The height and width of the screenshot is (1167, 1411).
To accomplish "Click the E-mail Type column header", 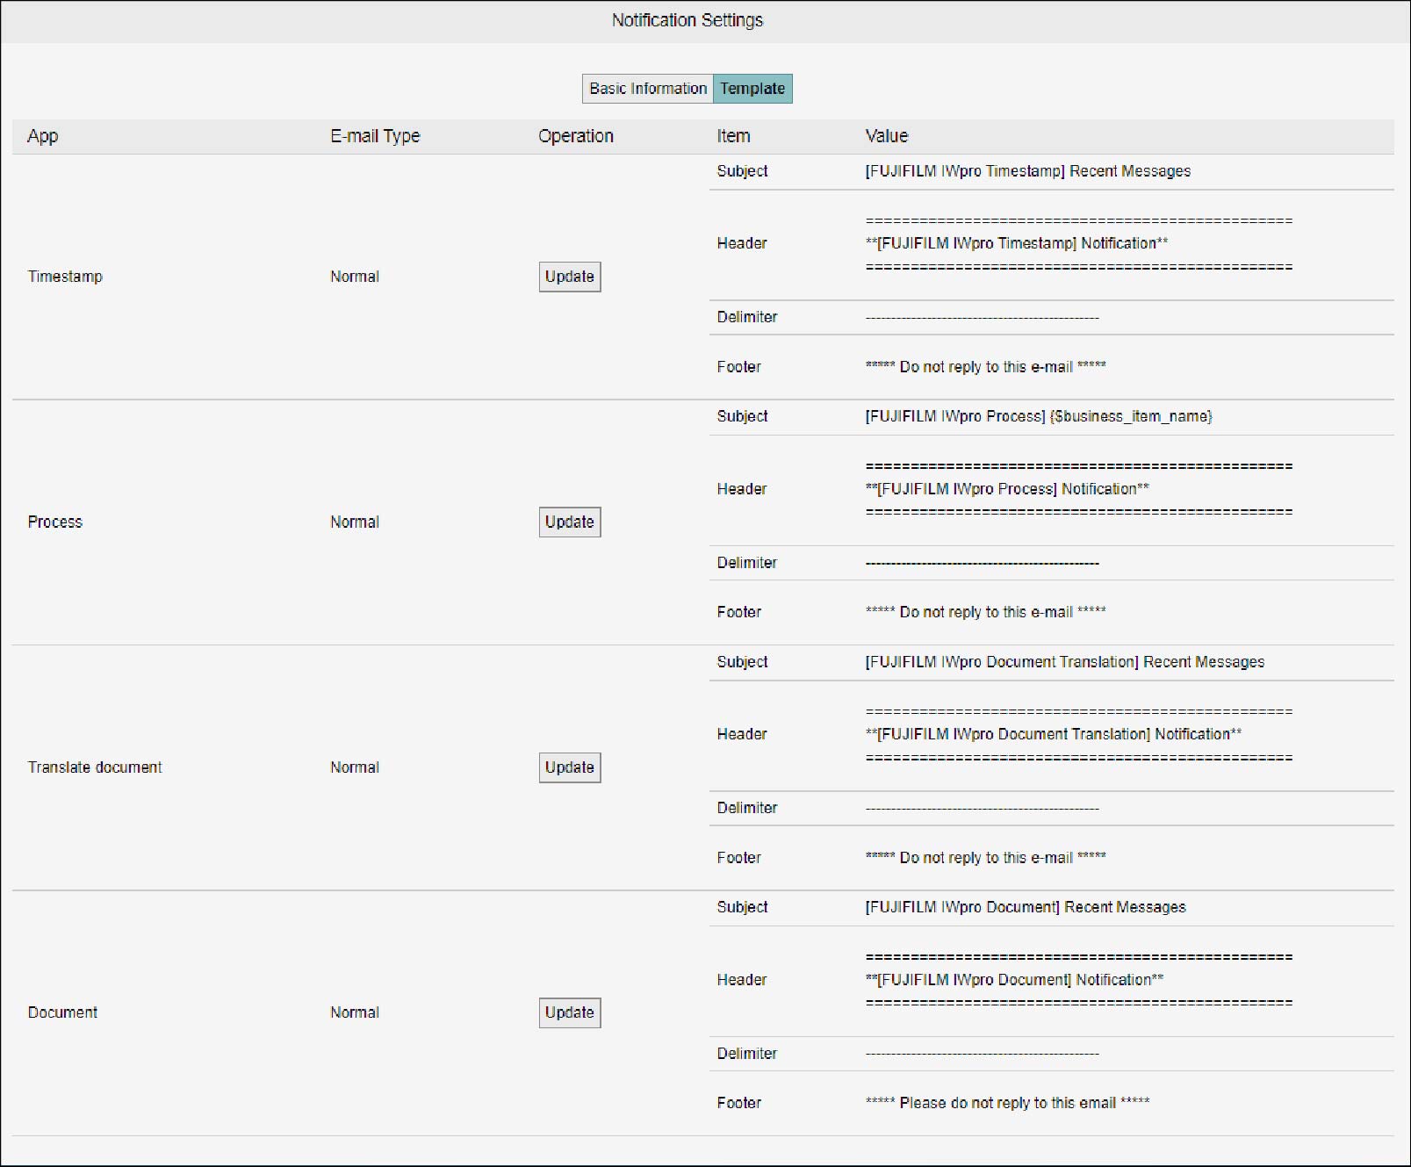I will (375, 136).
